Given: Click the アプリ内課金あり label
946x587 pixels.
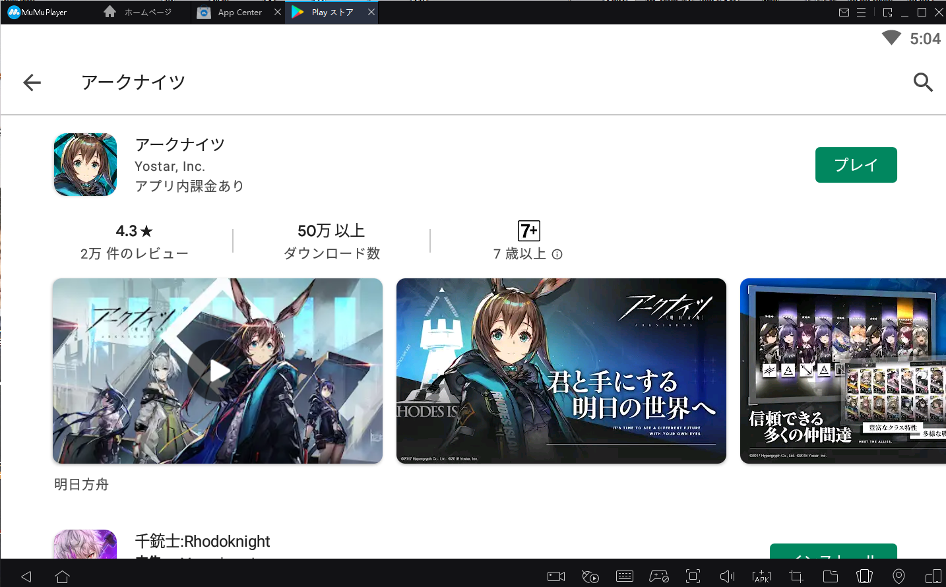Looking at the screenshot, I should point(189,187).
